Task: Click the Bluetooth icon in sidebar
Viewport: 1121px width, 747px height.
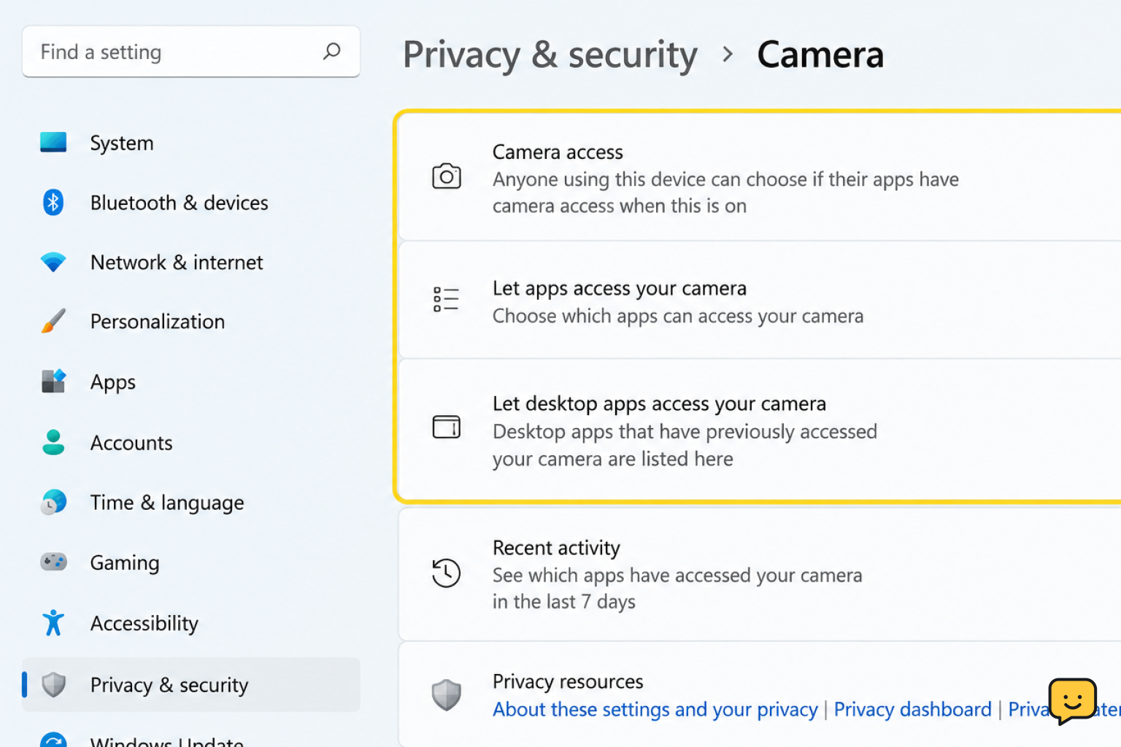Action: (x=53, y=202)
